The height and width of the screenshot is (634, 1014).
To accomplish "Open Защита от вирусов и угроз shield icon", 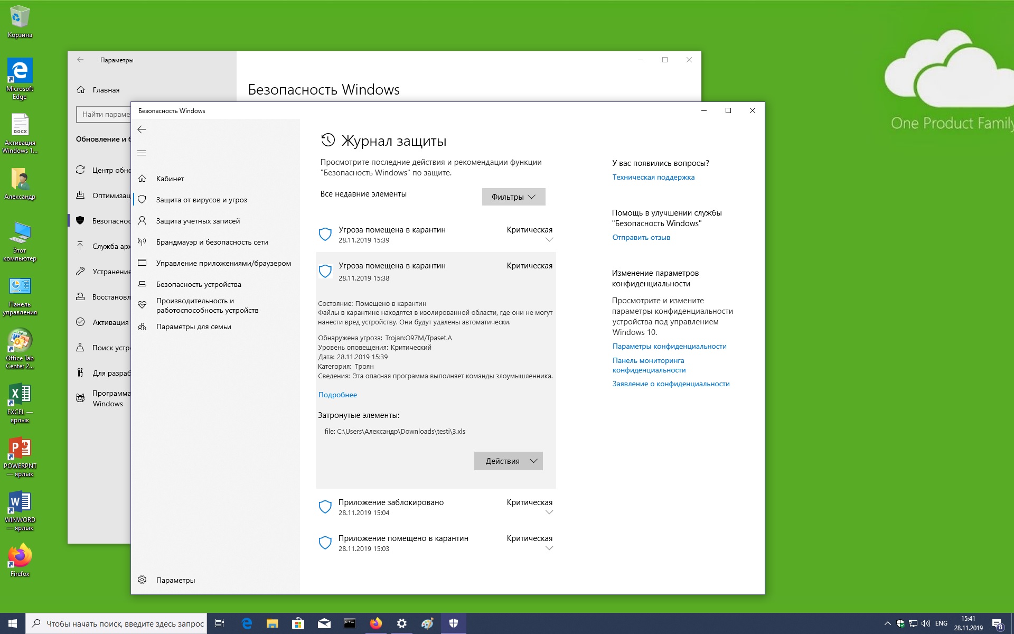I will (142, 200).
